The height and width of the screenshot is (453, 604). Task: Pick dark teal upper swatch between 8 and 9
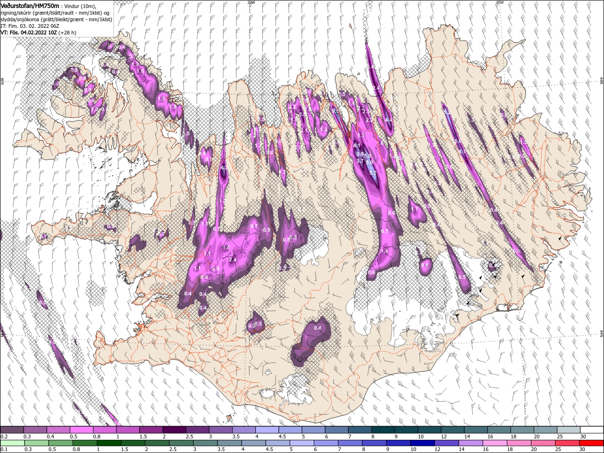pyautogui.click(x=383, y=430)
